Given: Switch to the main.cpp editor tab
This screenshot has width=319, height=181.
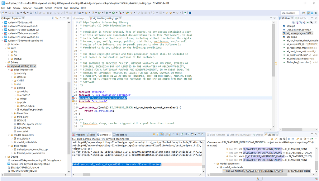Looking at the screenshot, I should pyautogui.click(x=80, y=18).
